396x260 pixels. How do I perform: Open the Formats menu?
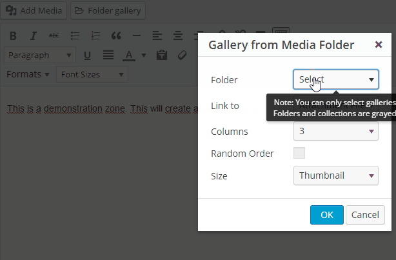tap(28, 74)
